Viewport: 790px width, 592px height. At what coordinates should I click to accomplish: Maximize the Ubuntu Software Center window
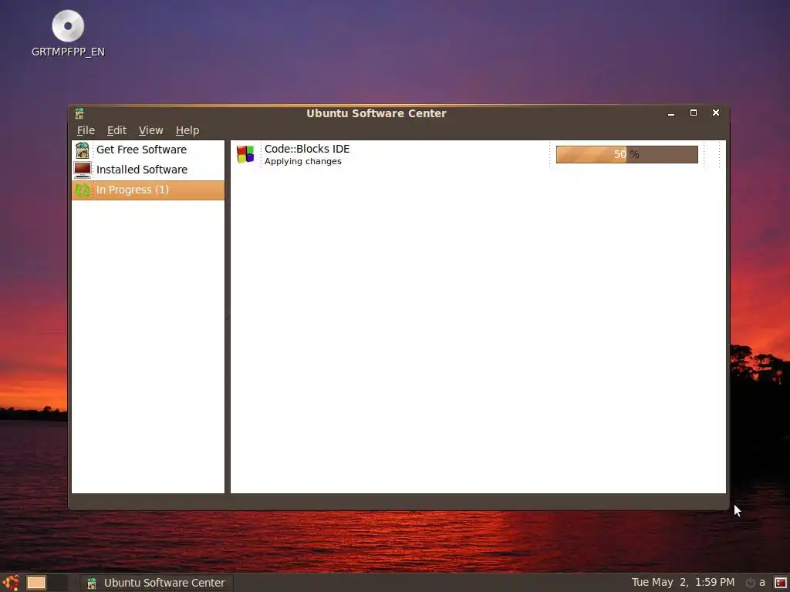pos(694,113)
